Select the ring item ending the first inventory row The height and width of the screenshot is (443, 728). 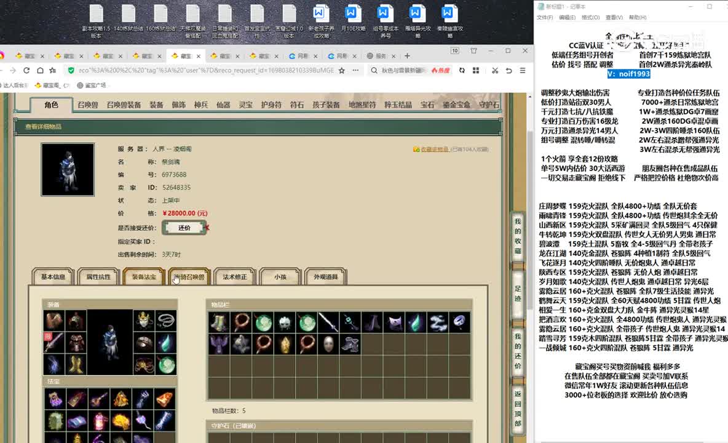click(460, 322)
